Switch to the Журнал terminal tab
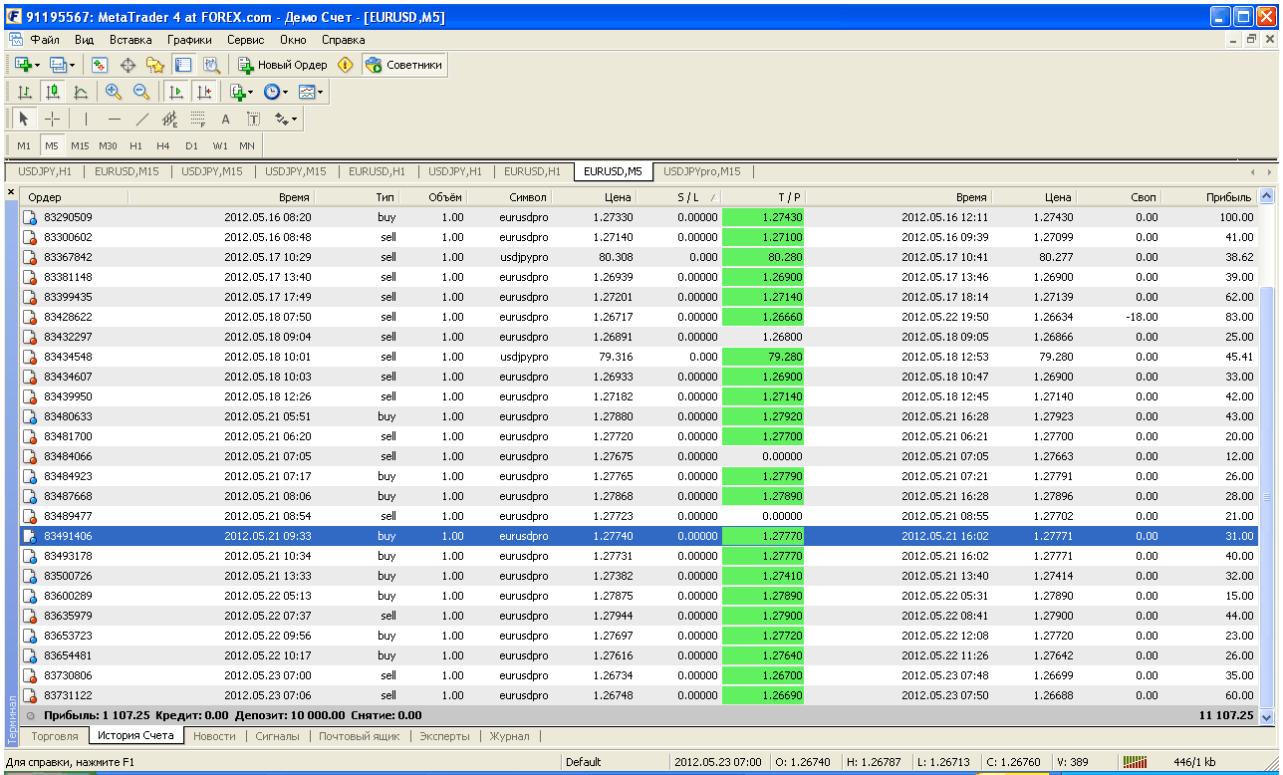The width and height of the screenshot is (1283, 775). pyautogui.click(x=510, y=736)
